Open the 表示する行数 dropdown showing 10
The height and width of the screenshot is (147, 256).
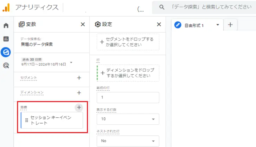click(x=128, y=119)
